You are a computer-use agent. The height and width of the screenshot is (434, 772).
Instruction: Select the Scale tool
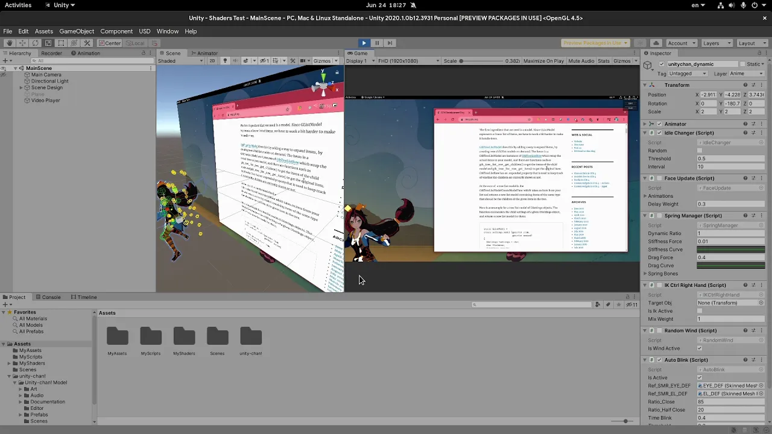48,43
